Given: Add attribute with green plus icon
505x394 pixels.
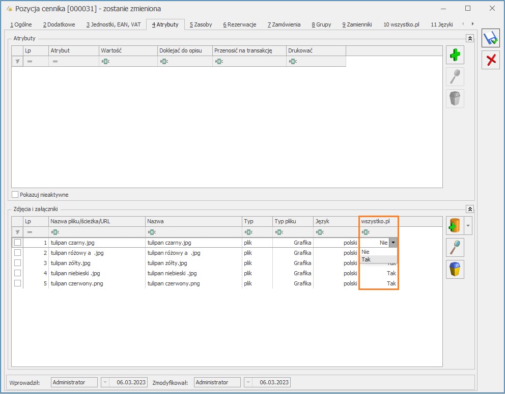Looking at the screenshot, I should pos(455,55).
